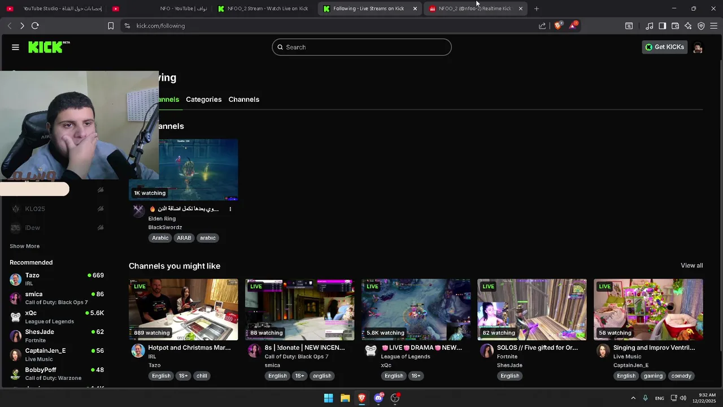Open the Hotpot and Christmas stream thumbnail
This screenshot has height=407, width=723.
[183, 309]
